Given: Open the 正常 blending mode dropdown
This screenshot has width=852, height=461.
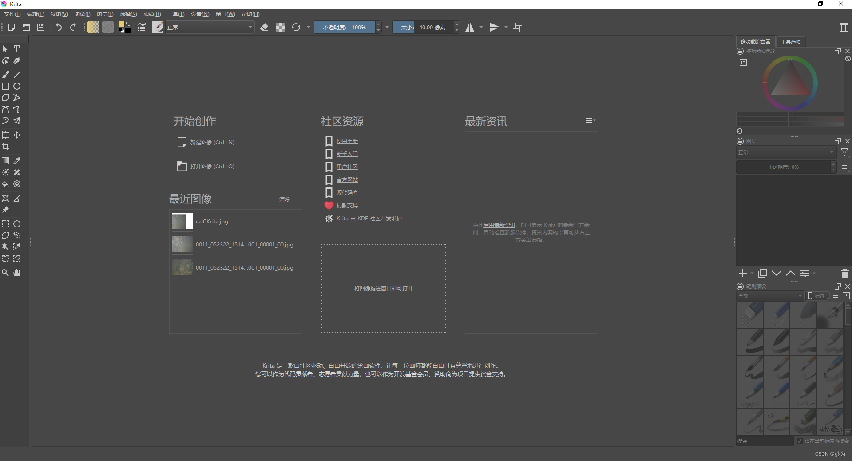Looking at the screenshot, I should (x=209, y=27).
